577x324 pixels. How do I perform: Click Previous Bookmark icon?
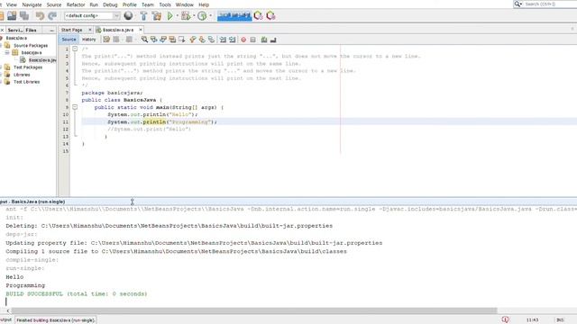[193, 40]
